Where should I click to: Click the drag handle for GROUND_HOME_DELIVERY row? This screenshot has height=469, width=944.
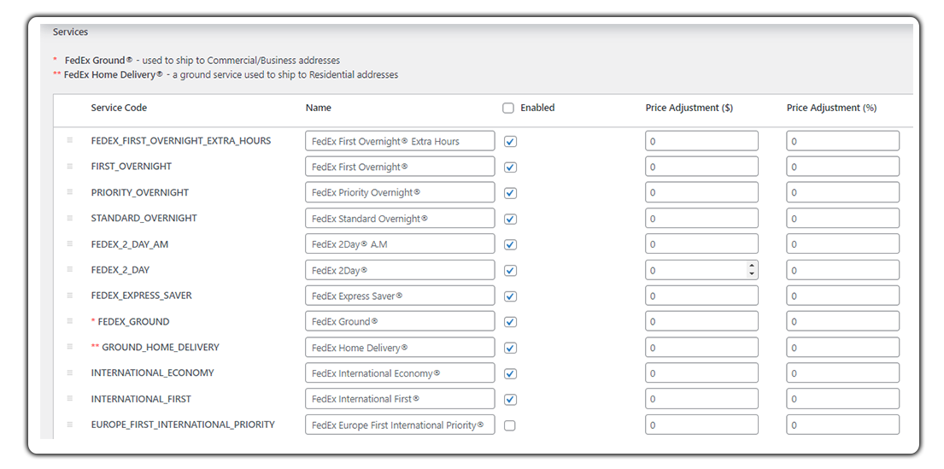click(70, 347)
